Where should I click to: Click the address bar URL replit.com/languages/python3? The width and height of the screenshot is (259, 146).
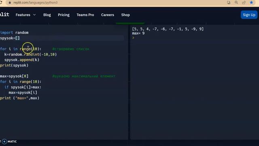[36, 3]
